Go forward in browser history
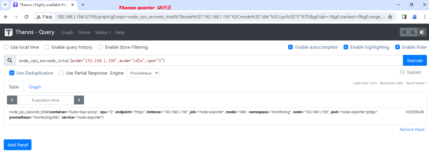Viewport: 429px width, 151px height. 16,17
